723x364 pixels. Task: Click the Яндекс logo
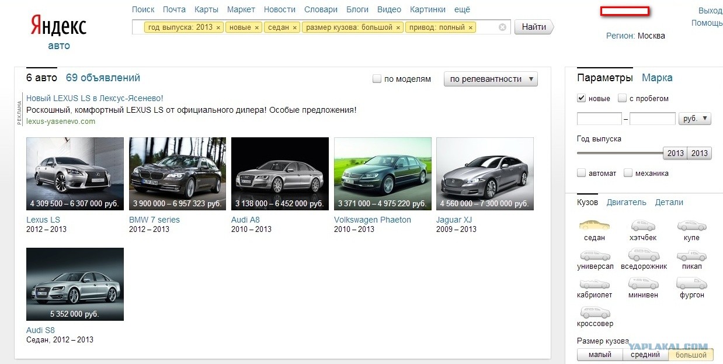(x=58, y=26)
